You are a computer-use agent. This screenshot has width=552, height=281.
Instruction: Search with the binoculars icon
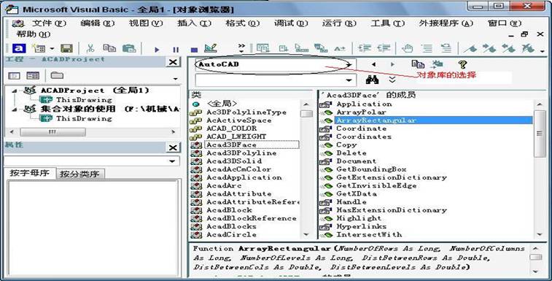372,80
